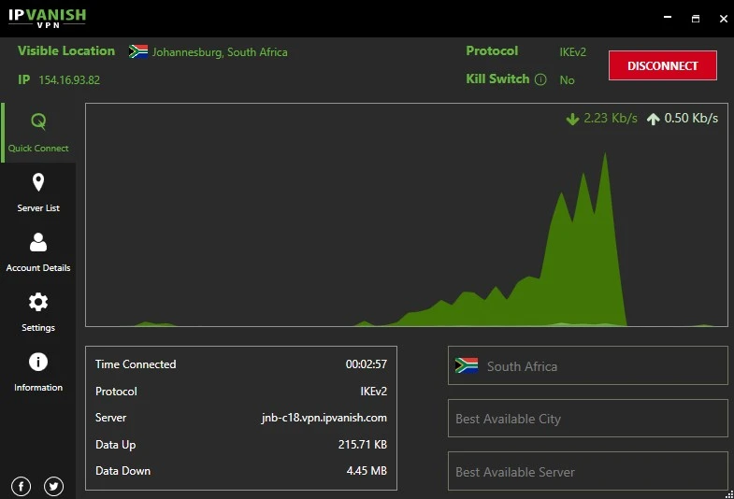The width and height of the screenshot is (734, 499).
Task: Open the Best Available Server dropdown
Action: click(x=587, y=472)
